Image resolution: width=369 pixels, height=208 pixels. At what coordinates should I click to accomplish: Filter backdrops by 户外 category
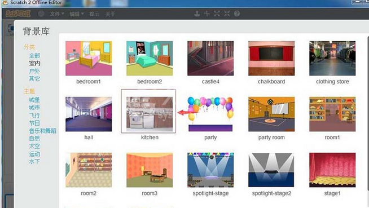pos(34,71)
